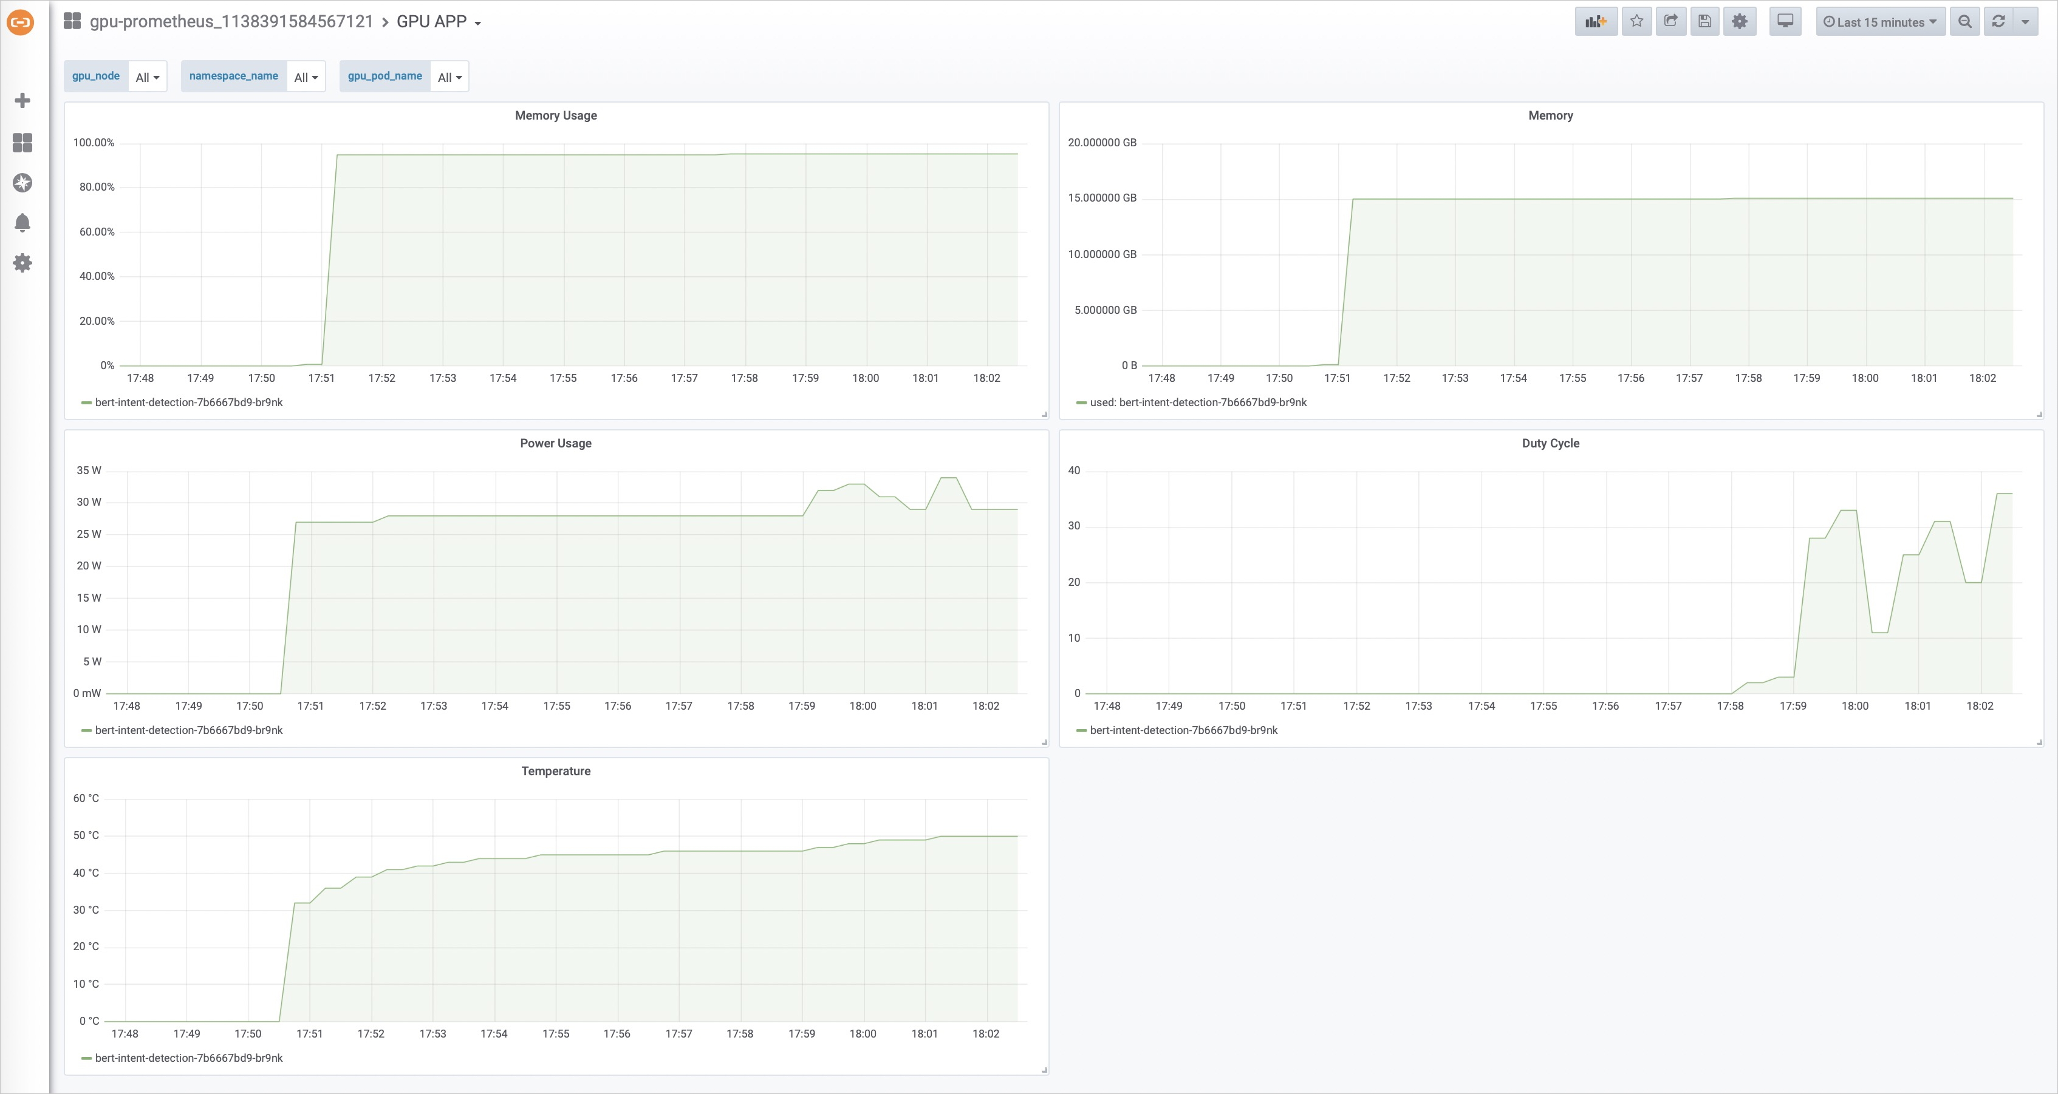This screenshot has height=1094, width=2058.
Task: Click the 60 °C axis label
Action: (86, 798)
